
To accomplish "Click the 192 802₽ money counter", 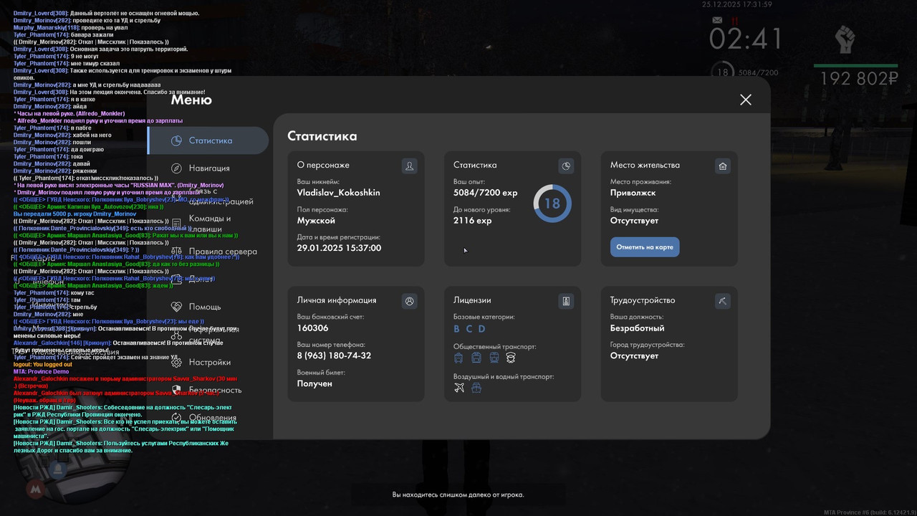I will (x=859, y=79).
